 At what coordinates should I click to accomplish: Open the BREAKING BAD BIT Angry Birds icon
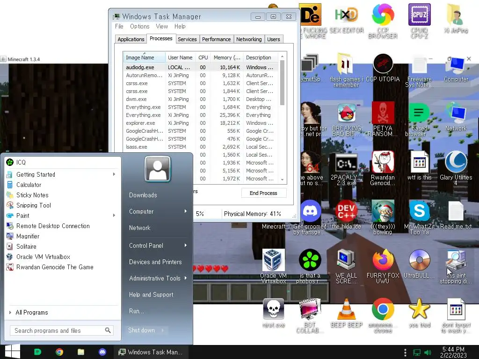[x=347, y=119]
